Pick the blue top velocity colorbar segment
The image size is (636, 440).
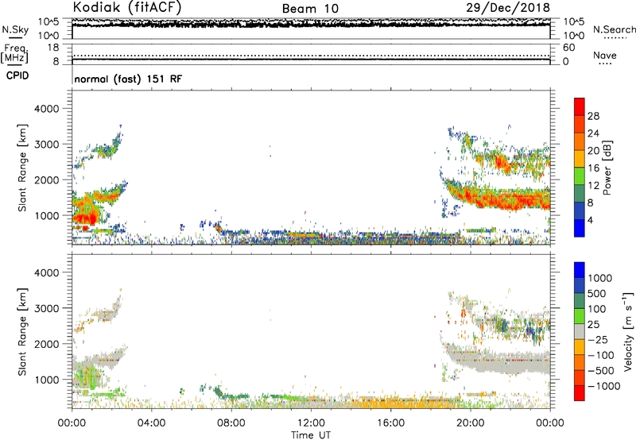pos(580,270)
